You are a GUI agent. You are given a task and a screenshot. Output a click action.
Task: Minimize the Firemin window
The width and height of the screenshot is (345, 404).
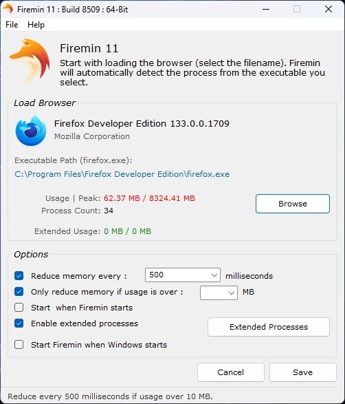[x=266, y=9]
